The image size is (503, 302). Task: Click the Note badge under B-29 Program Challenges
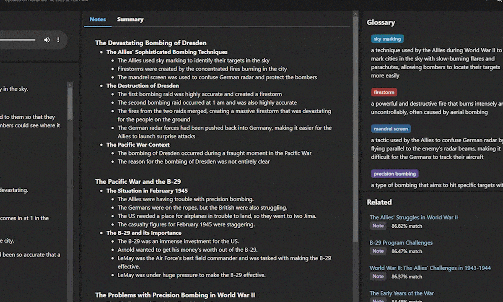click(x=378, y=251)
